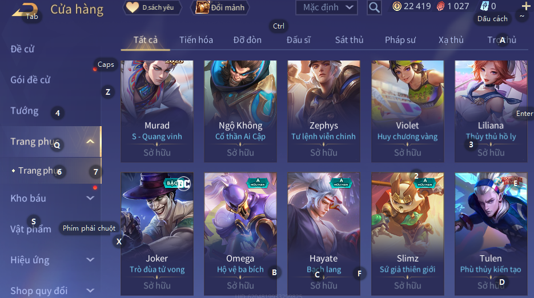Switch to the Sát thủ tab
This screenshot has height=298, width=534.
349,40
